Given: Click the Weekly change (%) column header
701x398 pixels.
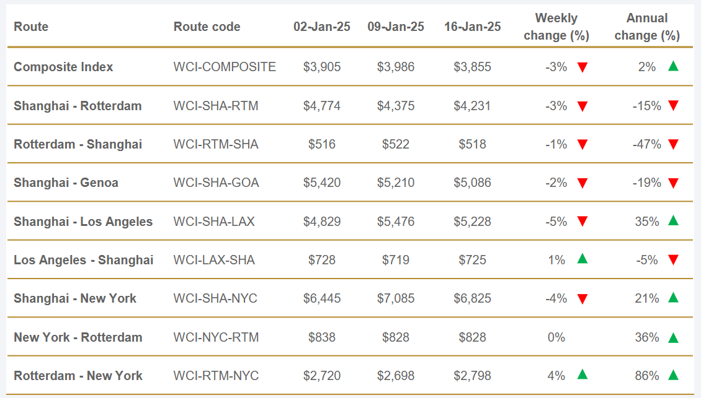Looking at the screenshot, I should pos(556,27).
